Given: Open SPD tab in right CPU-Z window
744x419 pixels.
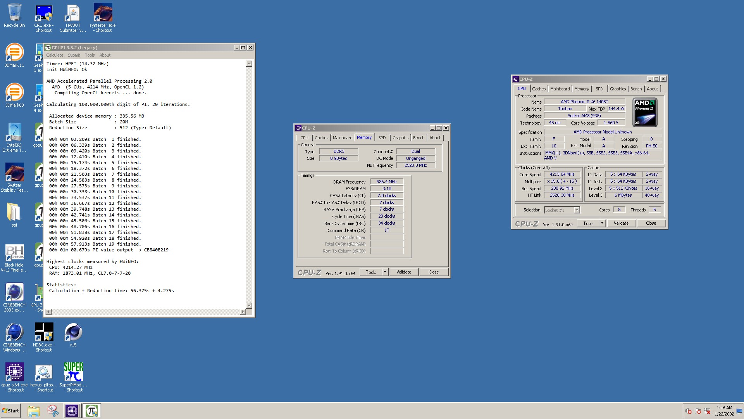Looking at the screenshot, I should click(599, 89).
